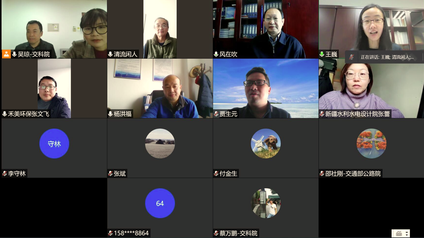Select the 杨洪福 name label
Image resolution: width=424 pixels, height=238 pixels.
(123, 114)
